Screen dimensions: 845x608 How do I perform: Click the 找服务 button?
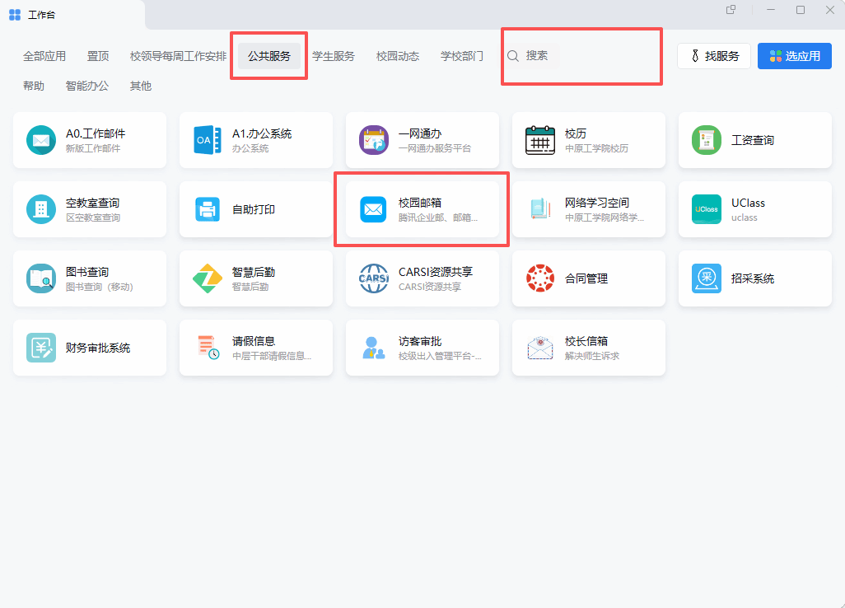click(x=714, y=56)
